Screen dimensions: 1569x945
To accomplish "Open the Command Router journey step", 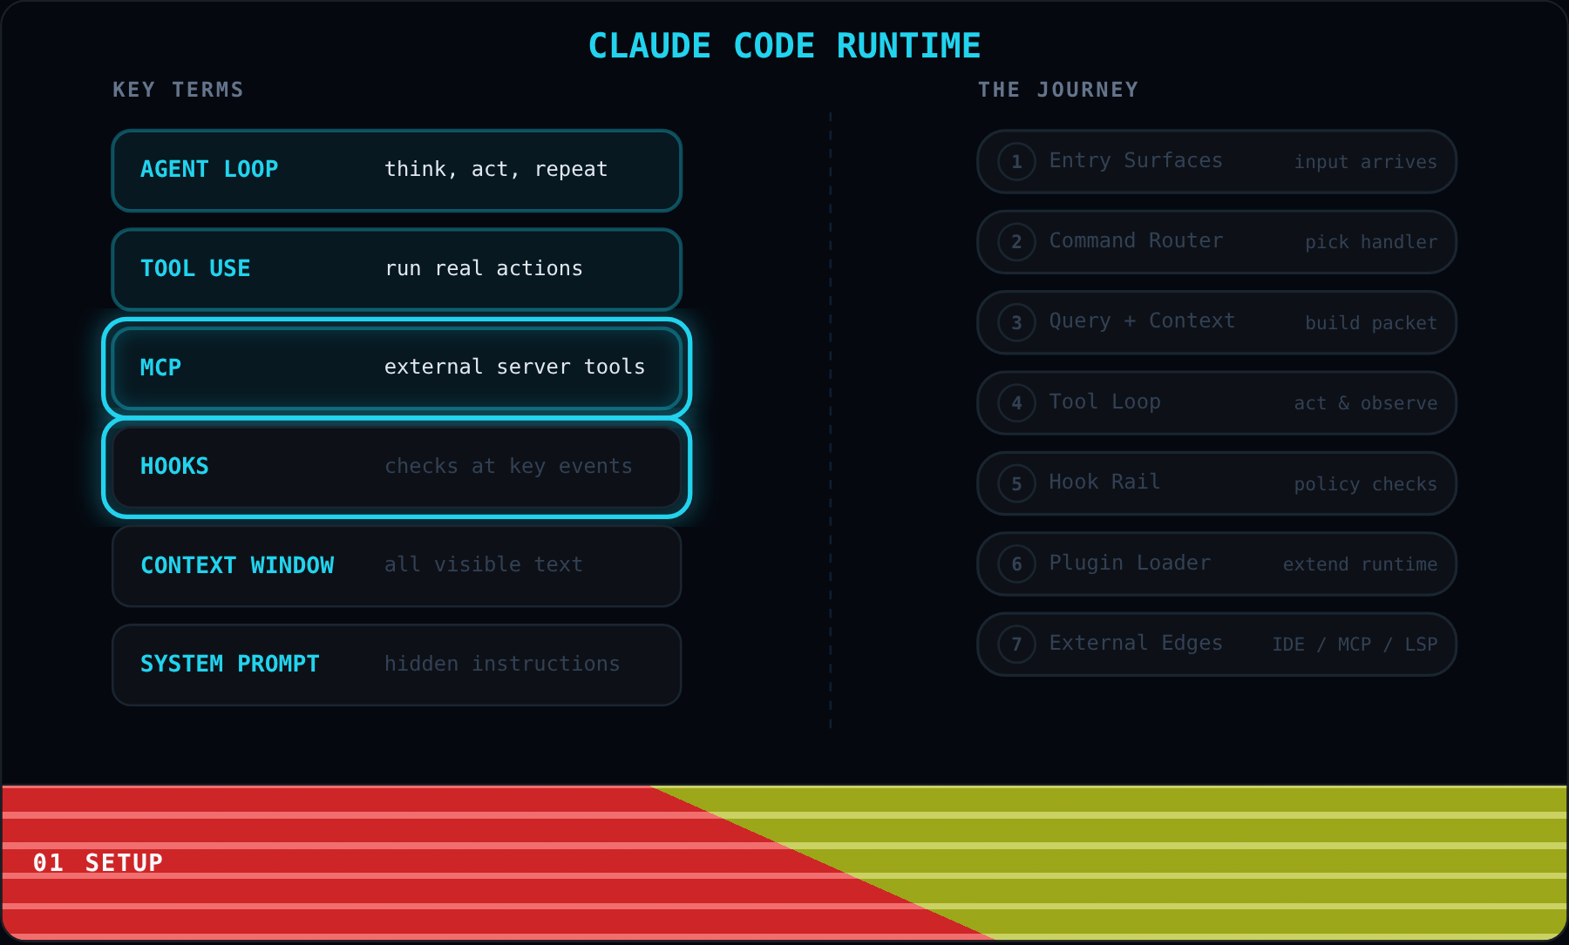I will [1217, 242].
